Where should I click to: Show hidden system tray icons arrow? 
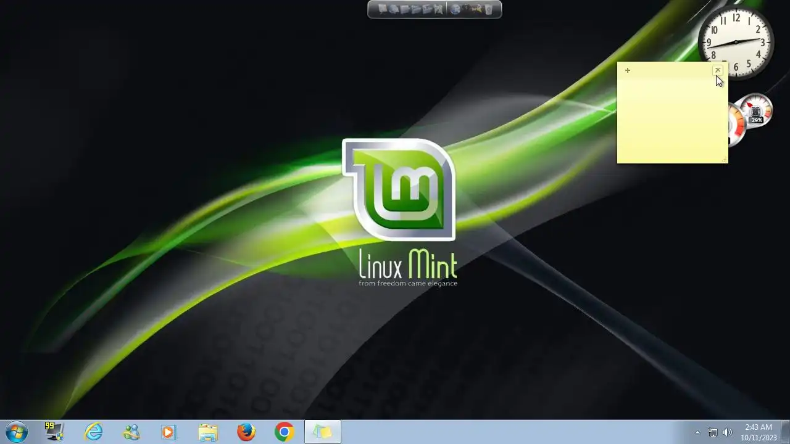click(x=698, y=432)
